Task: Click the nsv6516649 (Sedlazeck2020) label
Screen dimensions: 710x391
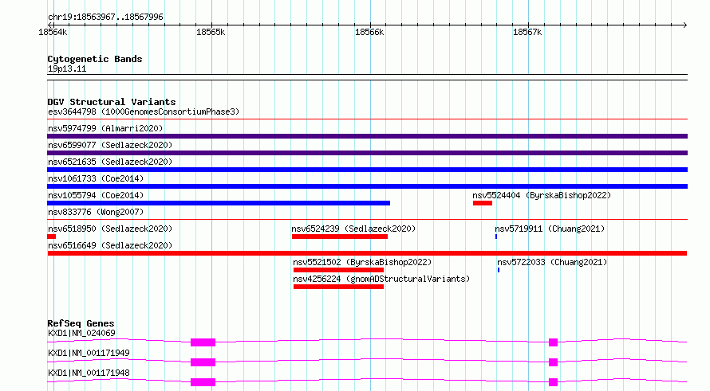Action: (110, 245)
